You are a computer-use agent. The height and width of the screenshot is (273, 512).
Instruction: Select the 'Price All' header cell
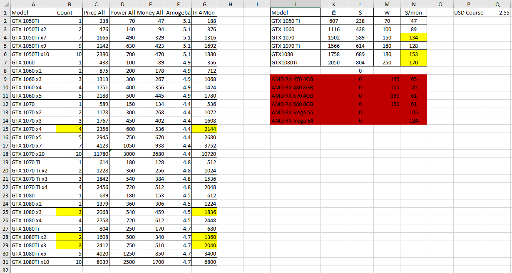(96, 12)
